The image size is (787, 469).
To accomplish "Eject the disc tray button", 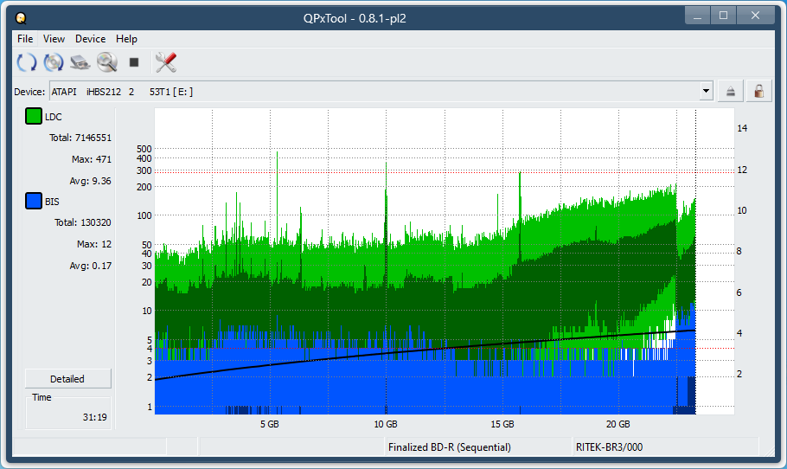I will (x=730, y=92).
